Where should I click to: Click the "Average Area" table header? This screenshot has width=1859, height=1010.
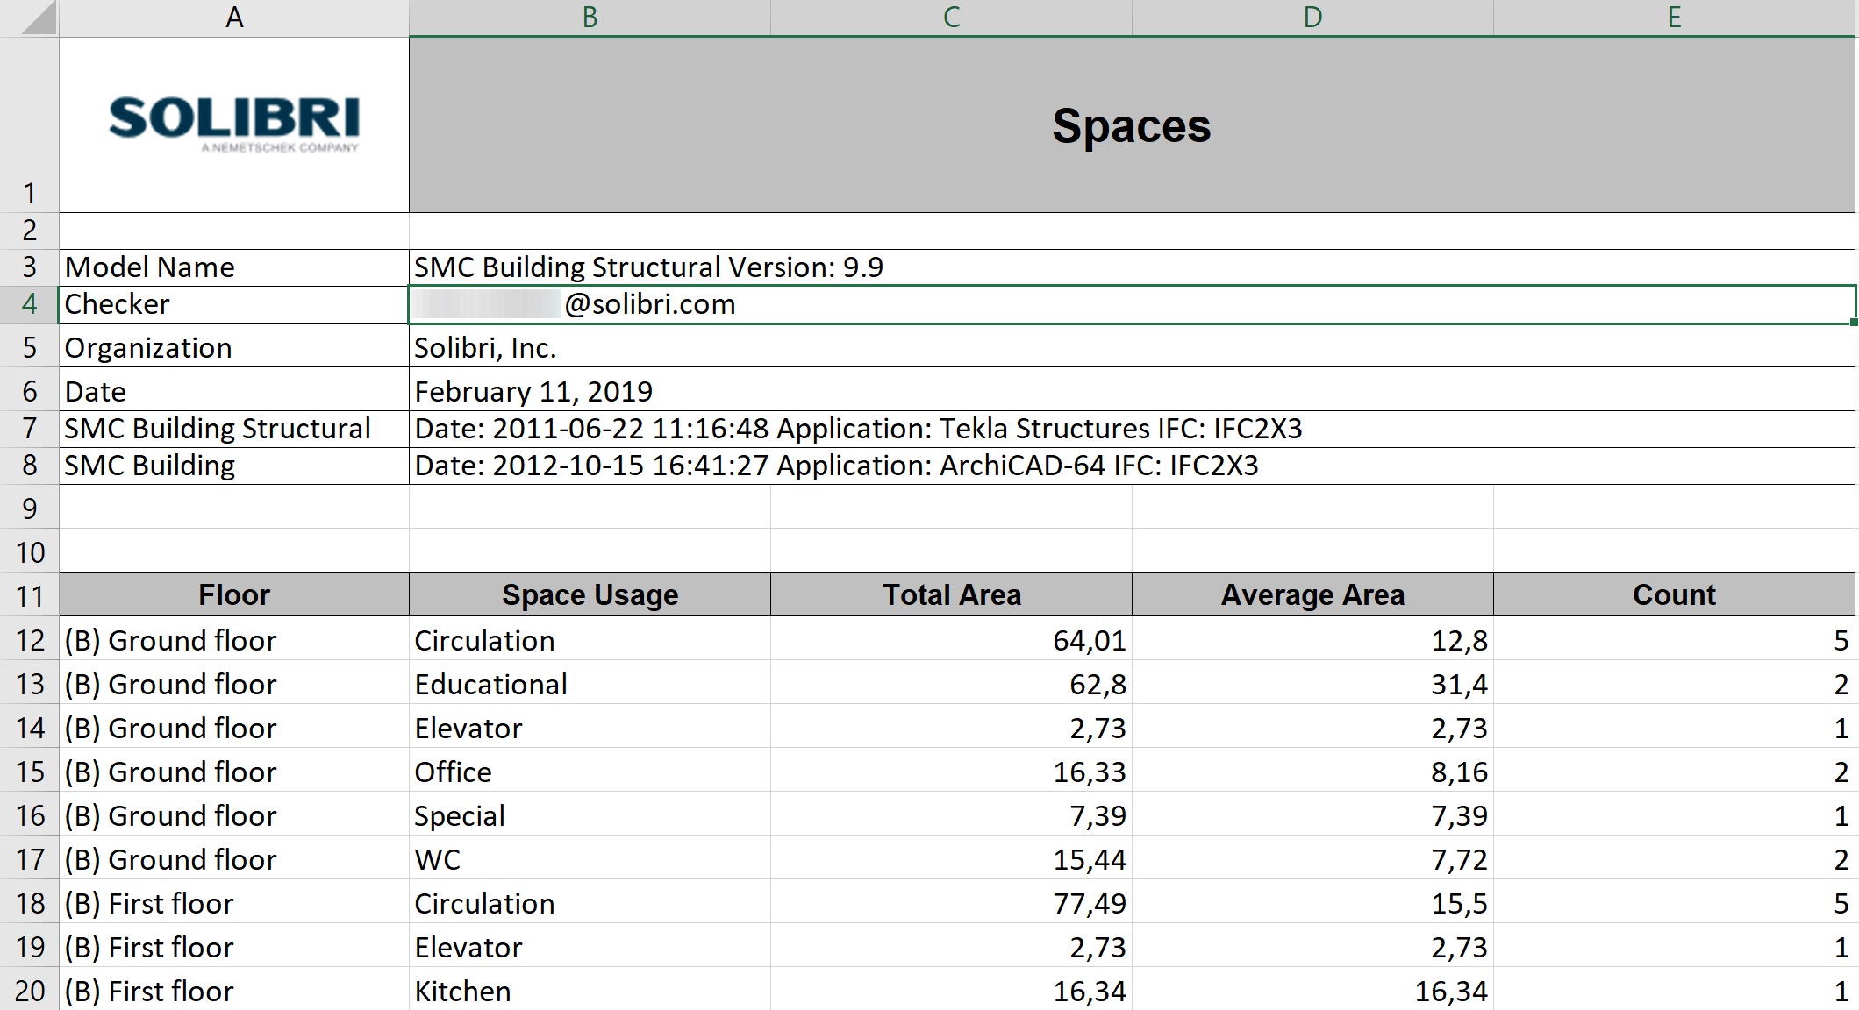click(x=1312, y=594)
